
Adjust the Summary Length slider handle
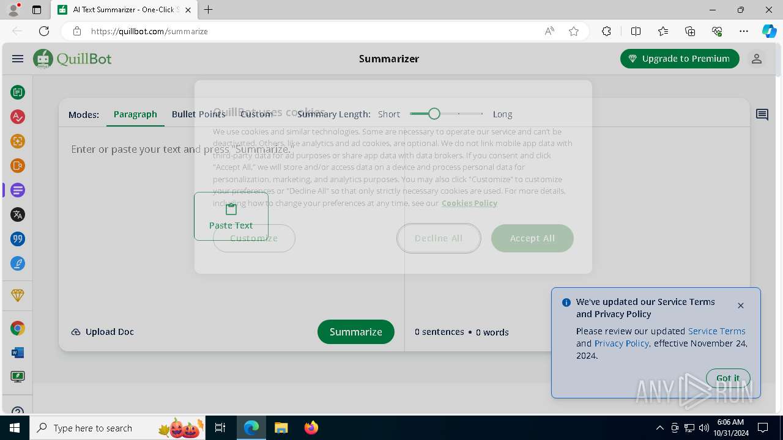434,114
